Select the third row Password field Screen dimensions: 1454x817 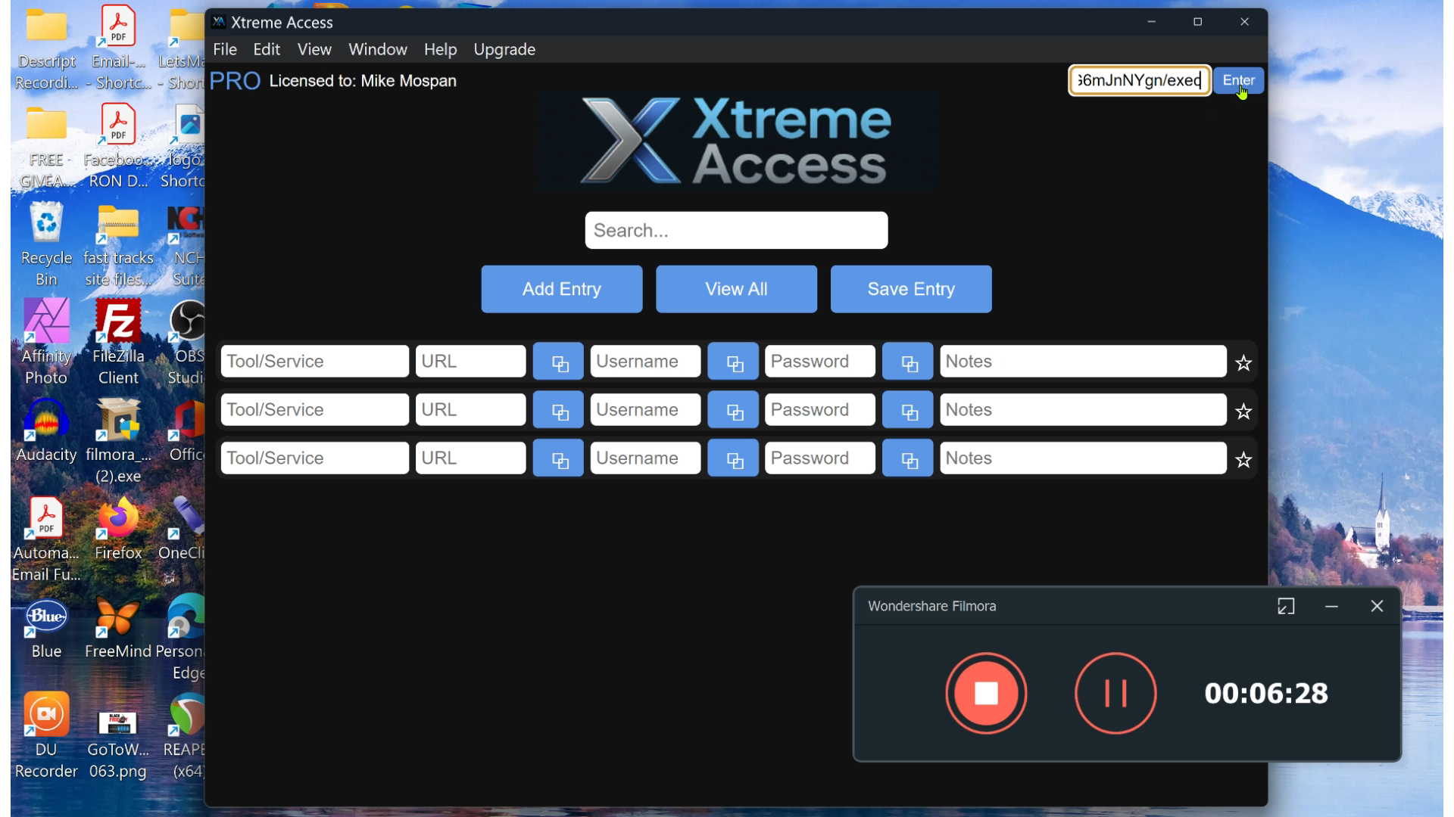(820, 458)
